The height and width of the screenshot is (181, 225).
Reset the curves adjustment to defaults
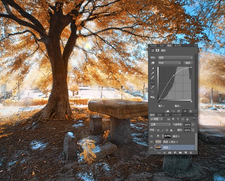point(179,111)
